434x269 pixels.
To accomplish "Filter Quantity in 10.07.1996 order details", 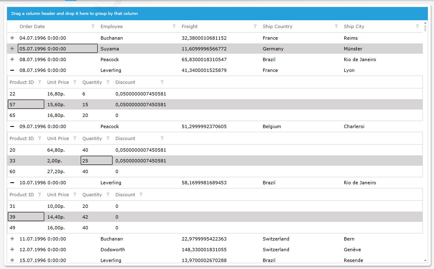I will click(108, 195).
